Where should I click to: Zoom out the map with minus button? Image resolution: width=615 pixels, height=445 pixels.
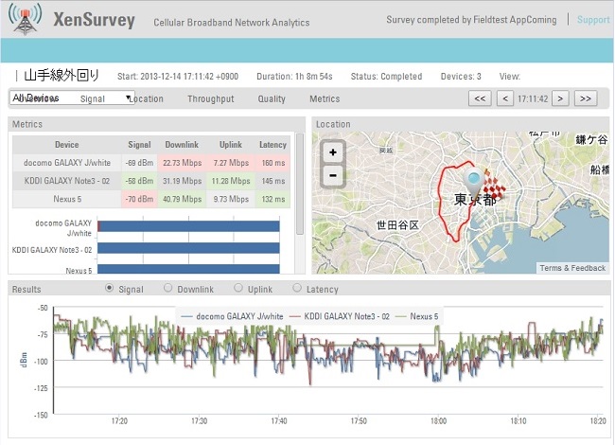(x=333, y=175)
